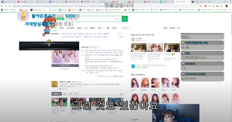Select the 앨범 tab
Image resolution: width=232 pixels, height=122 pixels.
tap(64, 94)
